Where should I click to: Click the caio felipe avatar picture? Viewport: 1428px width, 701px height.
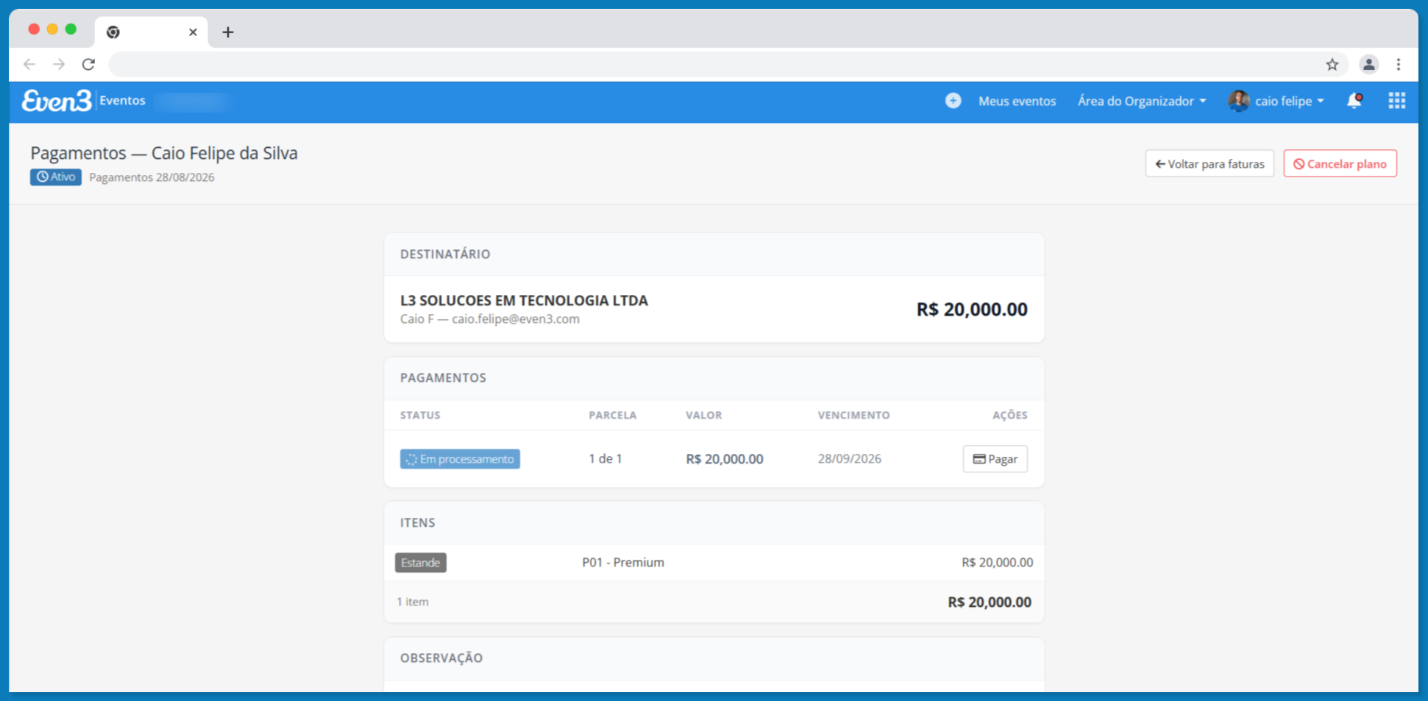(1238, 101)
